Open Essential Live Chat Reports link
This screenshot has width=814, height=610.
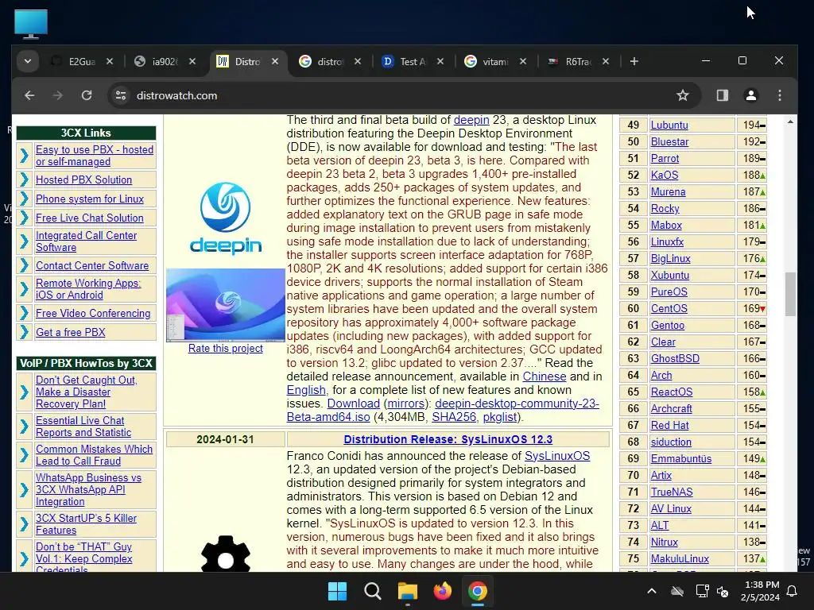pyautogui.click(x=83, y=427)
